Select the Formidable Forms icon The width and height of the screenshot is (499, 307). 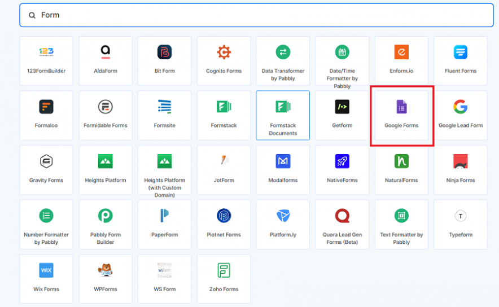click(106, 107)
